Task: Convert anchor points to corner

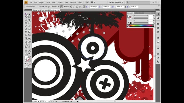Action: click(x=46, y=7)
